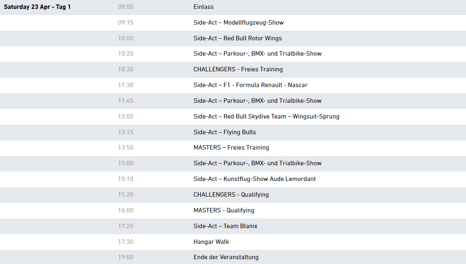Select Side-Act – Team Blanix row
466x264 pixels.
233,226
